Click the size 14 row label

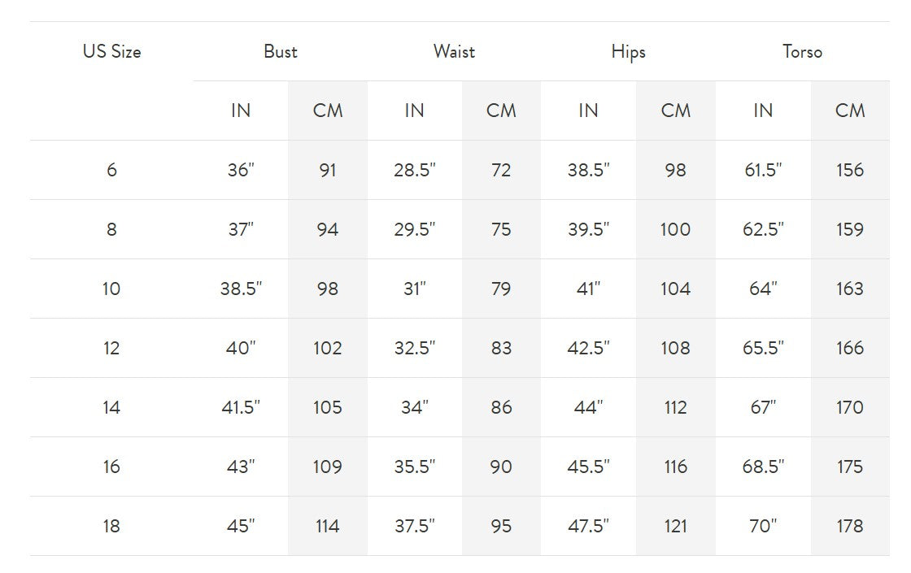point(111,408)
